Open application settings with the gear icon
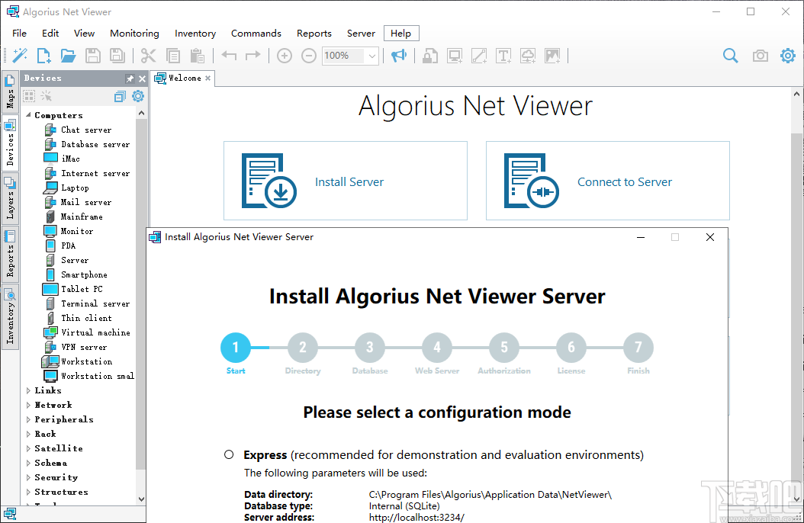This screenshot has width=804, height=523. pos(787,55)
